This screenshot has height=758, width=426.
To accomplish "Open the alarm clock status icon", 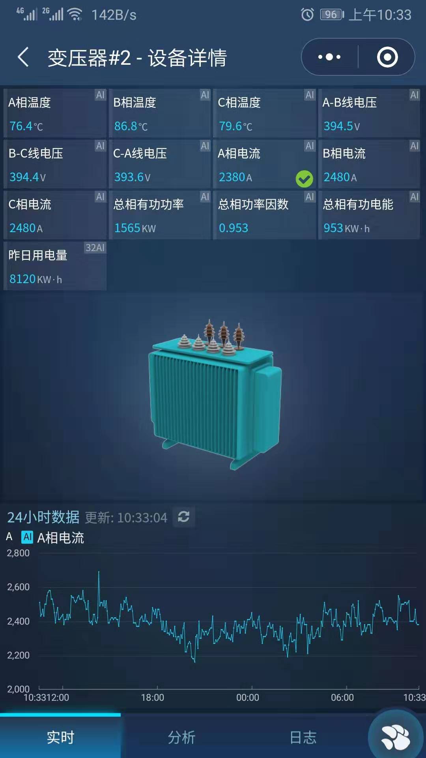I will tap(308, 15).
